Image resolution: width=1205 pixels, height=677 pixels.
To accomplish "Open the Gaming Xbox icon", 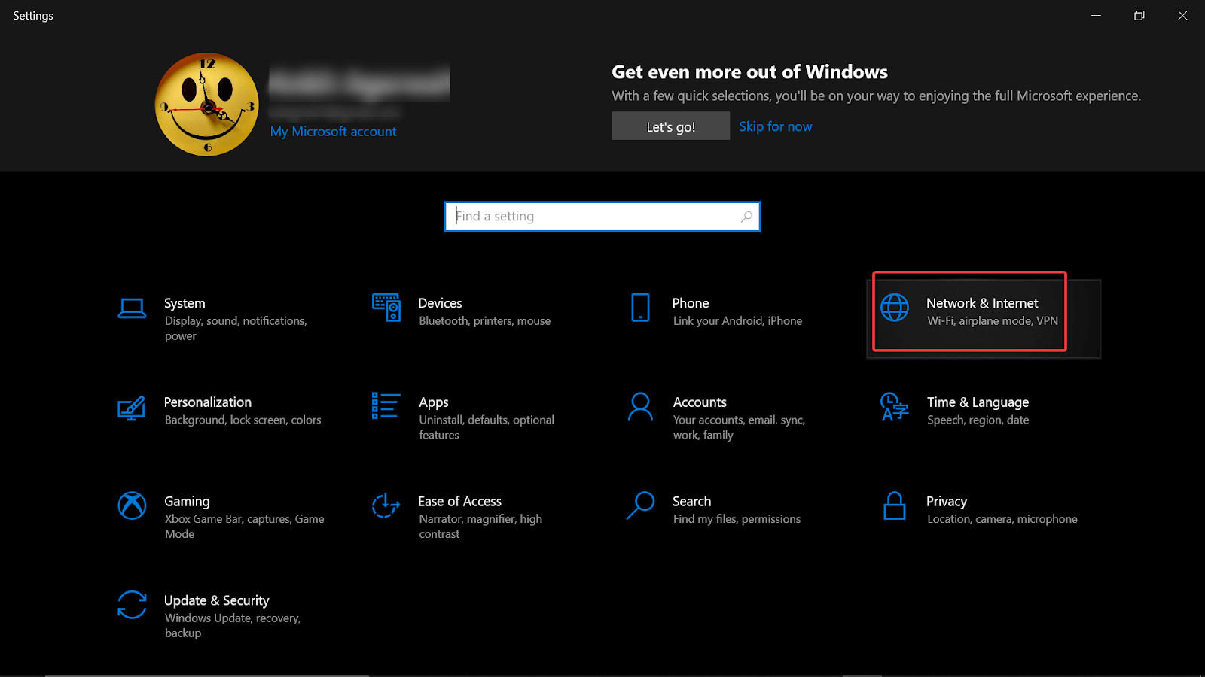I will 132,505.
